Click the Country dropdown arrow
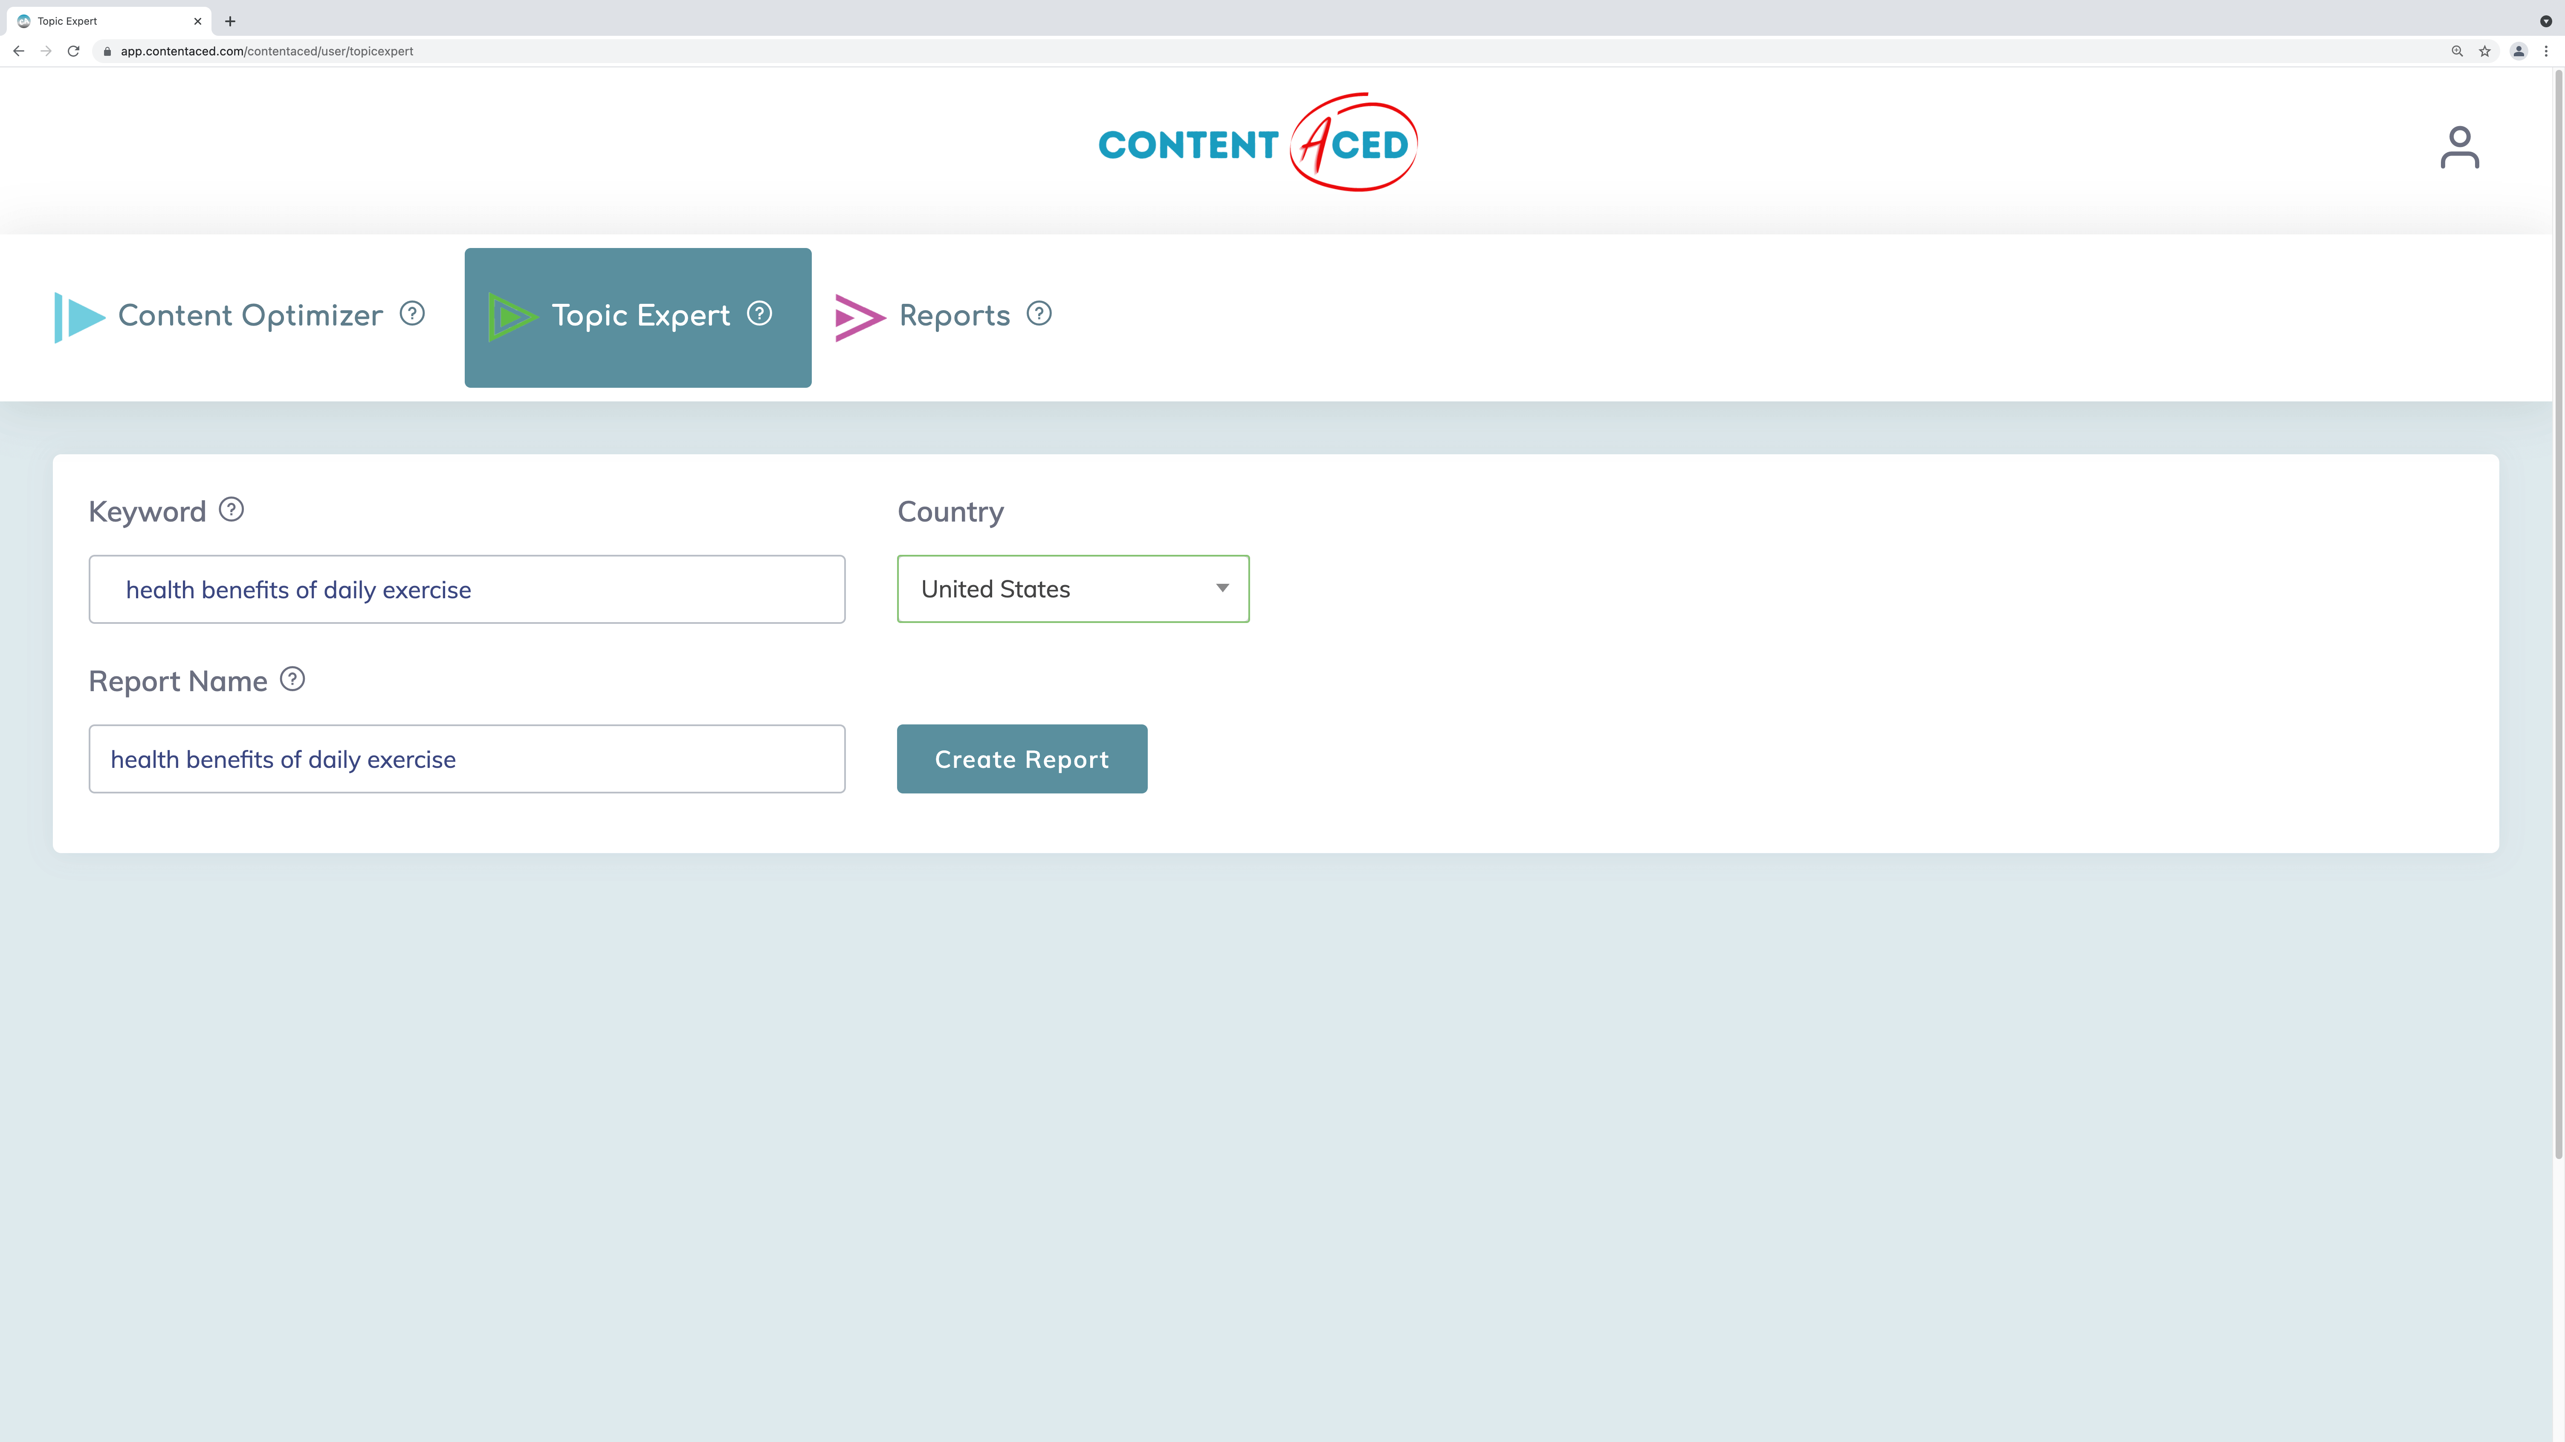 [x=1223, y=588]
